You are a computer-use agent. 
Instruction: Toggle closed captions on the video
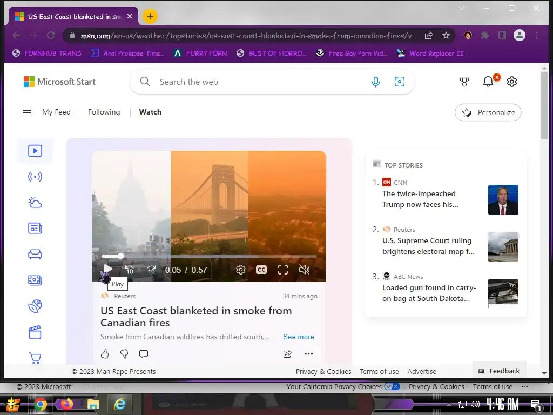coord(261,270)
